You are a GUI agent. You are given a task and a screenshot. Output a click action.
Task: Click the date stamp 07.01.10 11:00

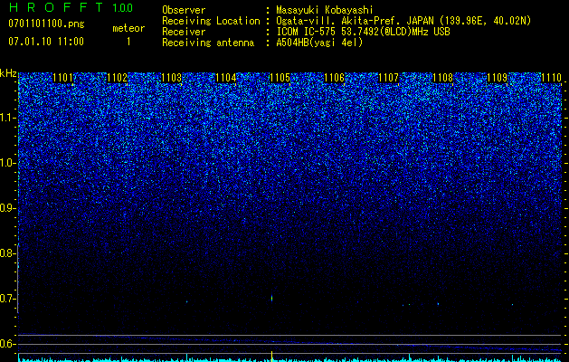coord(46,42)
